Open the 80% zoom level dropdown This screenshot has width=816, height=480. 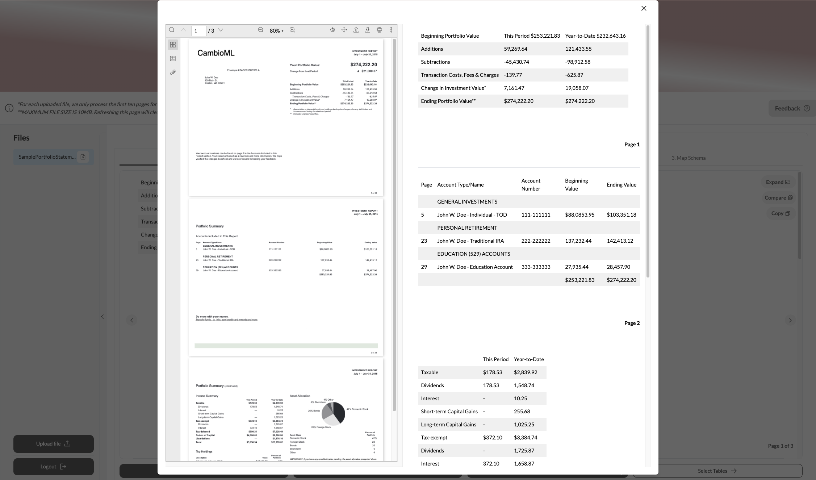click(277, 31)
